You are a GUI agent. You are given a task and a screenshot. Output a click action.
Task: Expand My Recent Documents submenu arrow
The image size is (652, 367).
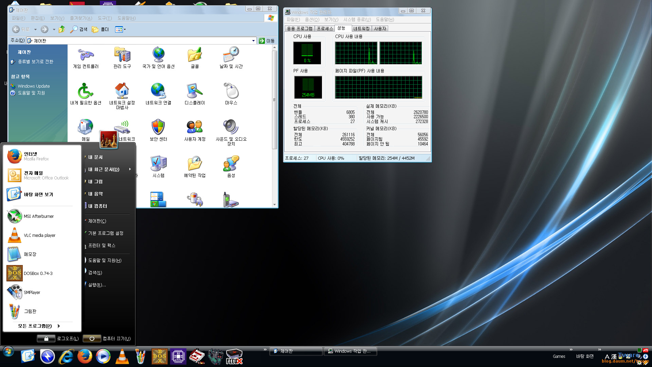[x=130, y=169]
